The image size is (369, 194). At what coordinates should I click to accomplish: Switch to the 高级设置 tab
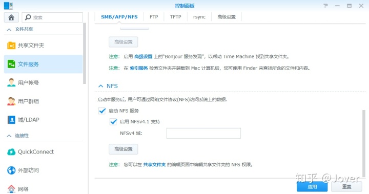tap(227, 17)
